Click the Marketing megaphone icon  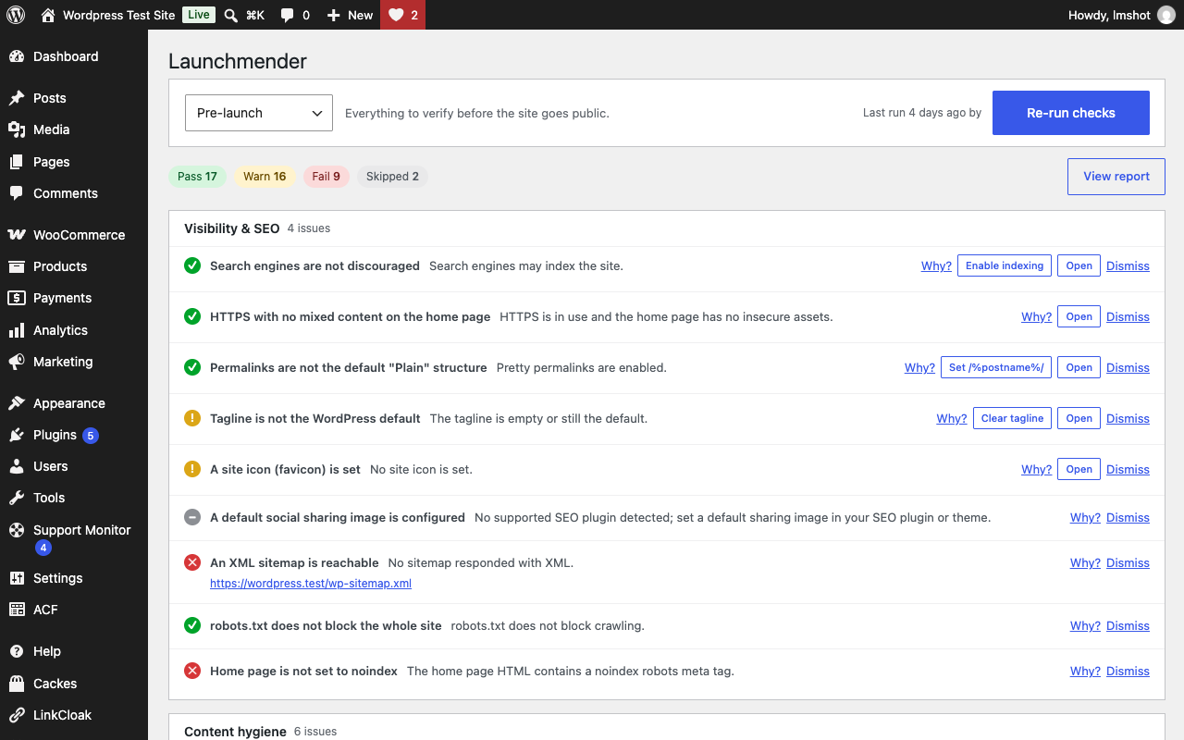[17, 362]
